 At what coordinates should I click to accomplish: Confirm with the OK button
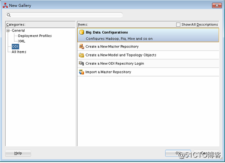click(x=178, y=153)
